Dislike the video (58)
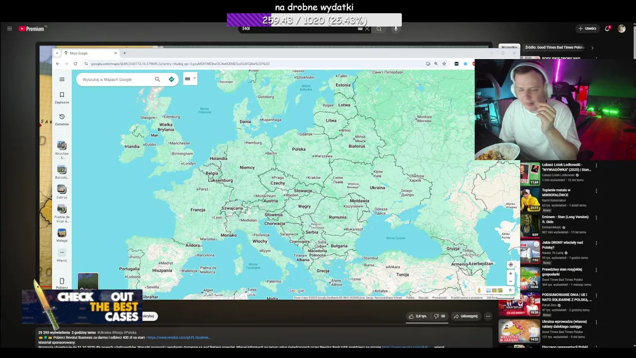 (x=439, y=316)
